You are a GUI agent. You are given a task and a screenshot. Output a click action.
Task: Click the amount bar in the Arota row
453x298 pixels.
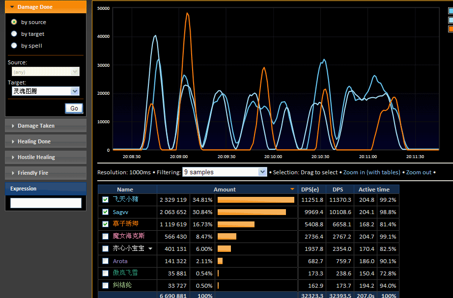[220, 261]
